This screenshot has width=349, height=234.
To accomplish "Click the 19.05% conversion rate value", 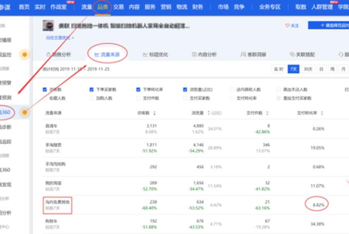I will [x=318, y=148].
